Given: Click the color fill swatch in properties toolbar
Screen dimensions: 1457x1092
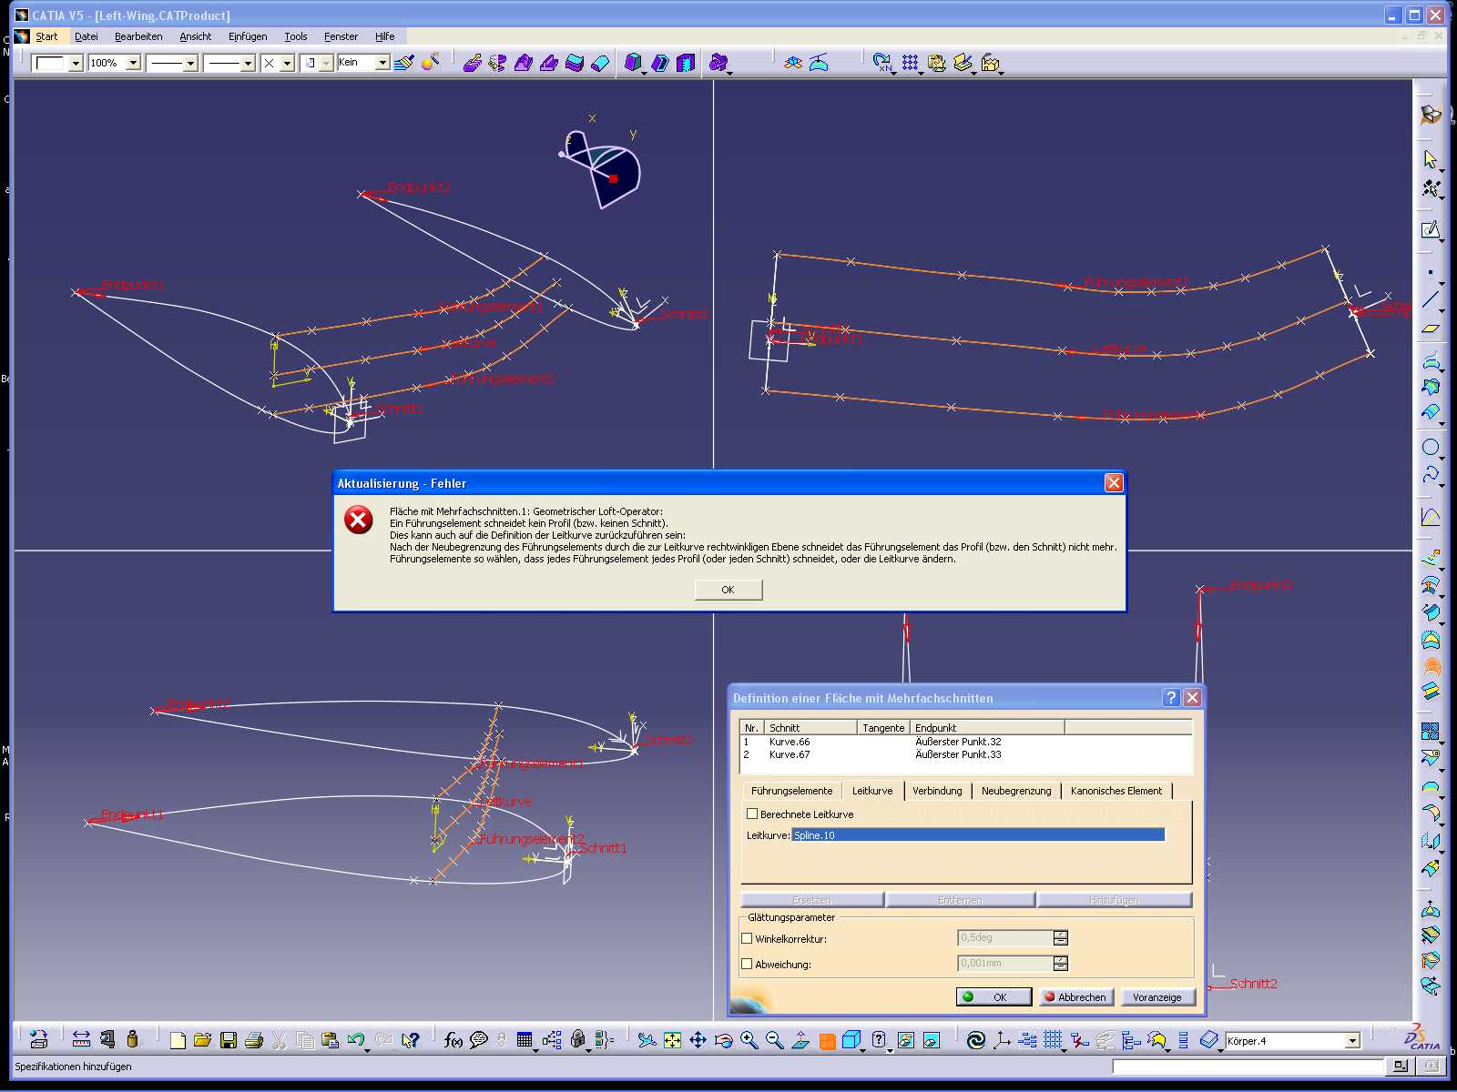Looking at the screenshot, I should point(50,63).
